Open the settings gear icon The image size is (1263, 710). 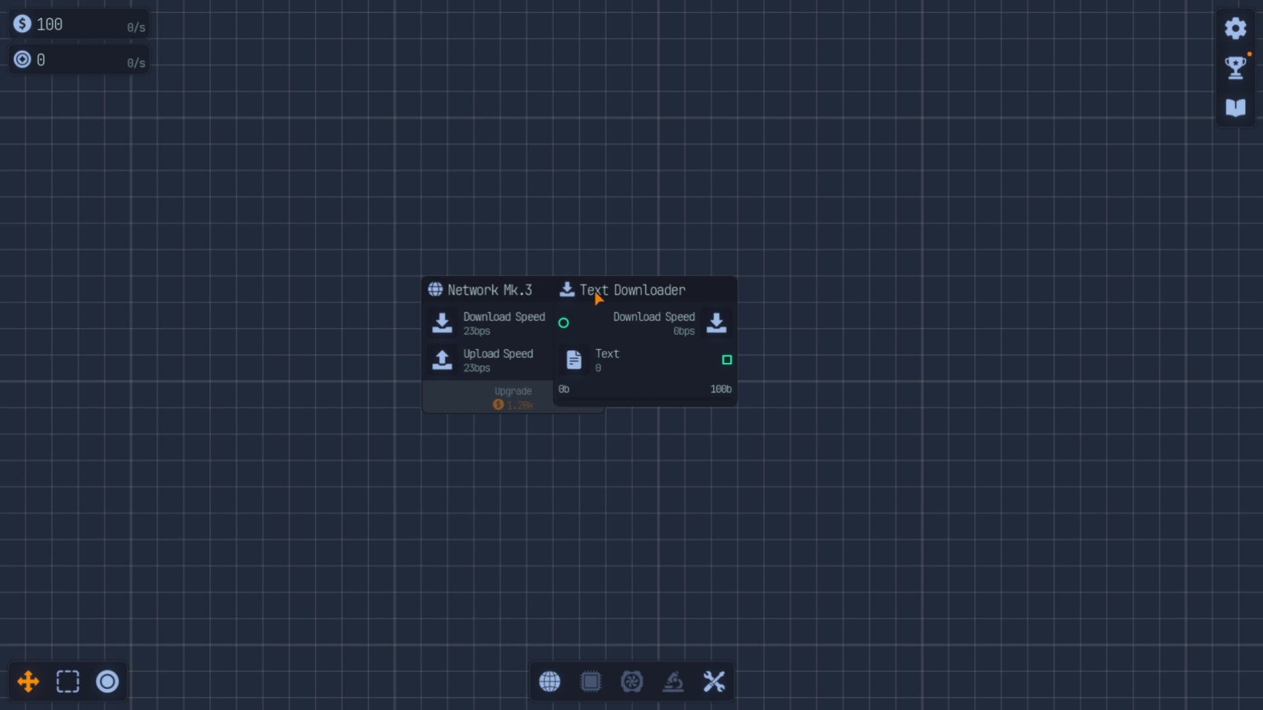1235,28
